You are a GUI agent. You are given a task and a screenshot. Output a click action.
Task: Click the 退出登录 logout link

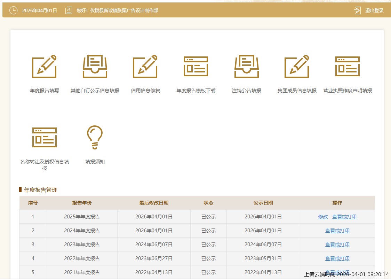coord(374,10)
